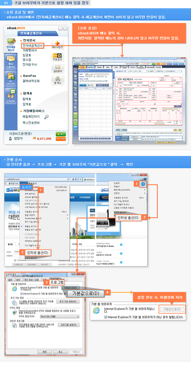Image resolution: width=191 pixels, height=378 pixels.
Task: Expand 파일(F) submenu in gear menu
Action: pyautogui.click(x=117, y=186)
